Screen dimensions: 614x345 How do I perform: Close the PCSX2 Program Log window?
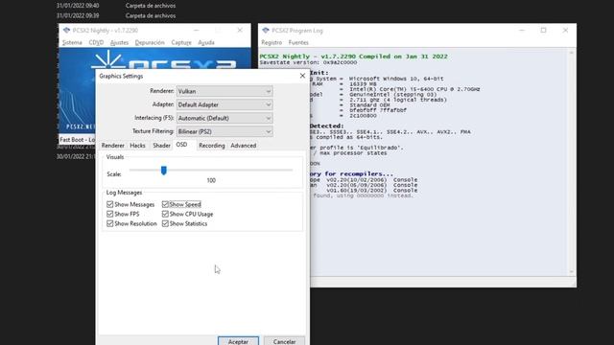(x=565, y=30)
